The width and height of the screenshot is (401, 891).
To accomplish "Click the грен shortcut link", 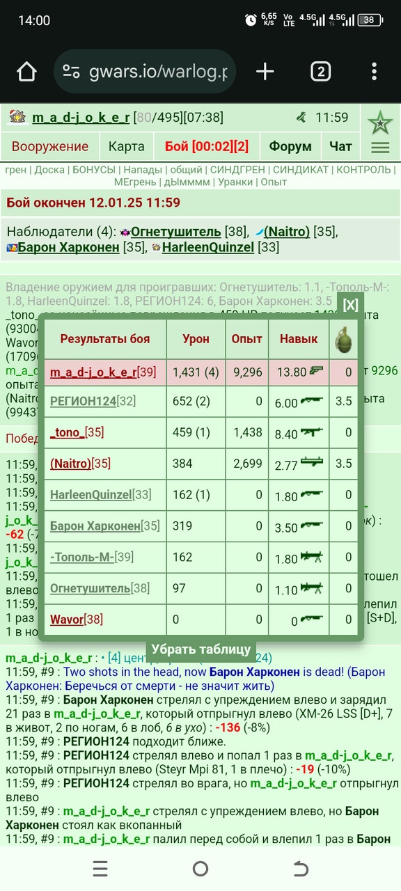I will click(x=16, y=169).
